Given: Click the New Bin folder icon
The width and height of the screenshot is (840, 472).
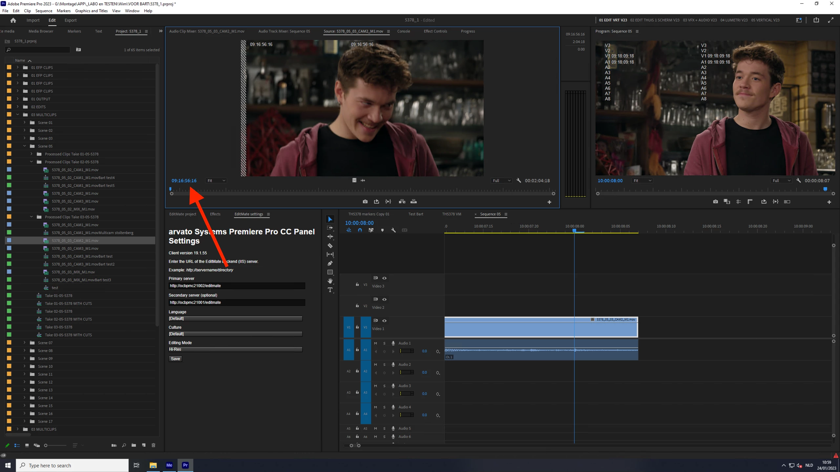Looking at the screenshot, I should point(134,445).
